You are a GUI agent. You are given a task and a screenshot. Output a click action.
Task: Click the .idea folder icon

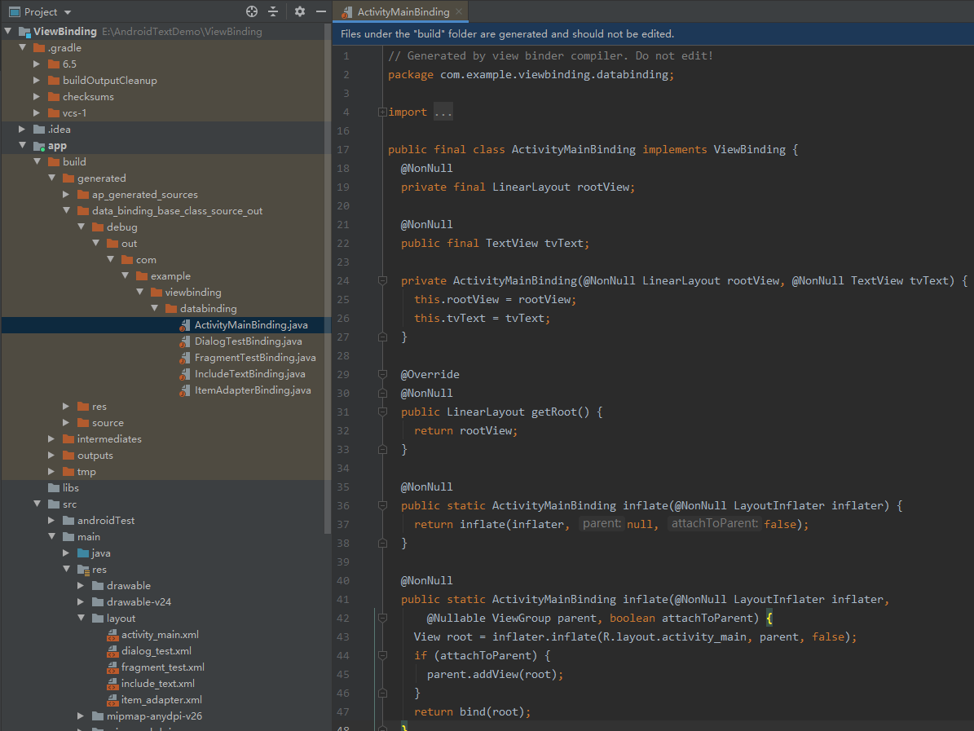(x=39, y=130)
